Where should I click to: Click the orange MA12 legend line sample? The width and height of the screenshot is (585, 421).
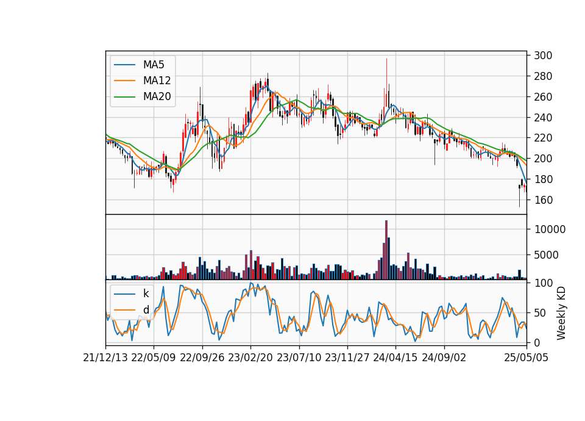124,81
